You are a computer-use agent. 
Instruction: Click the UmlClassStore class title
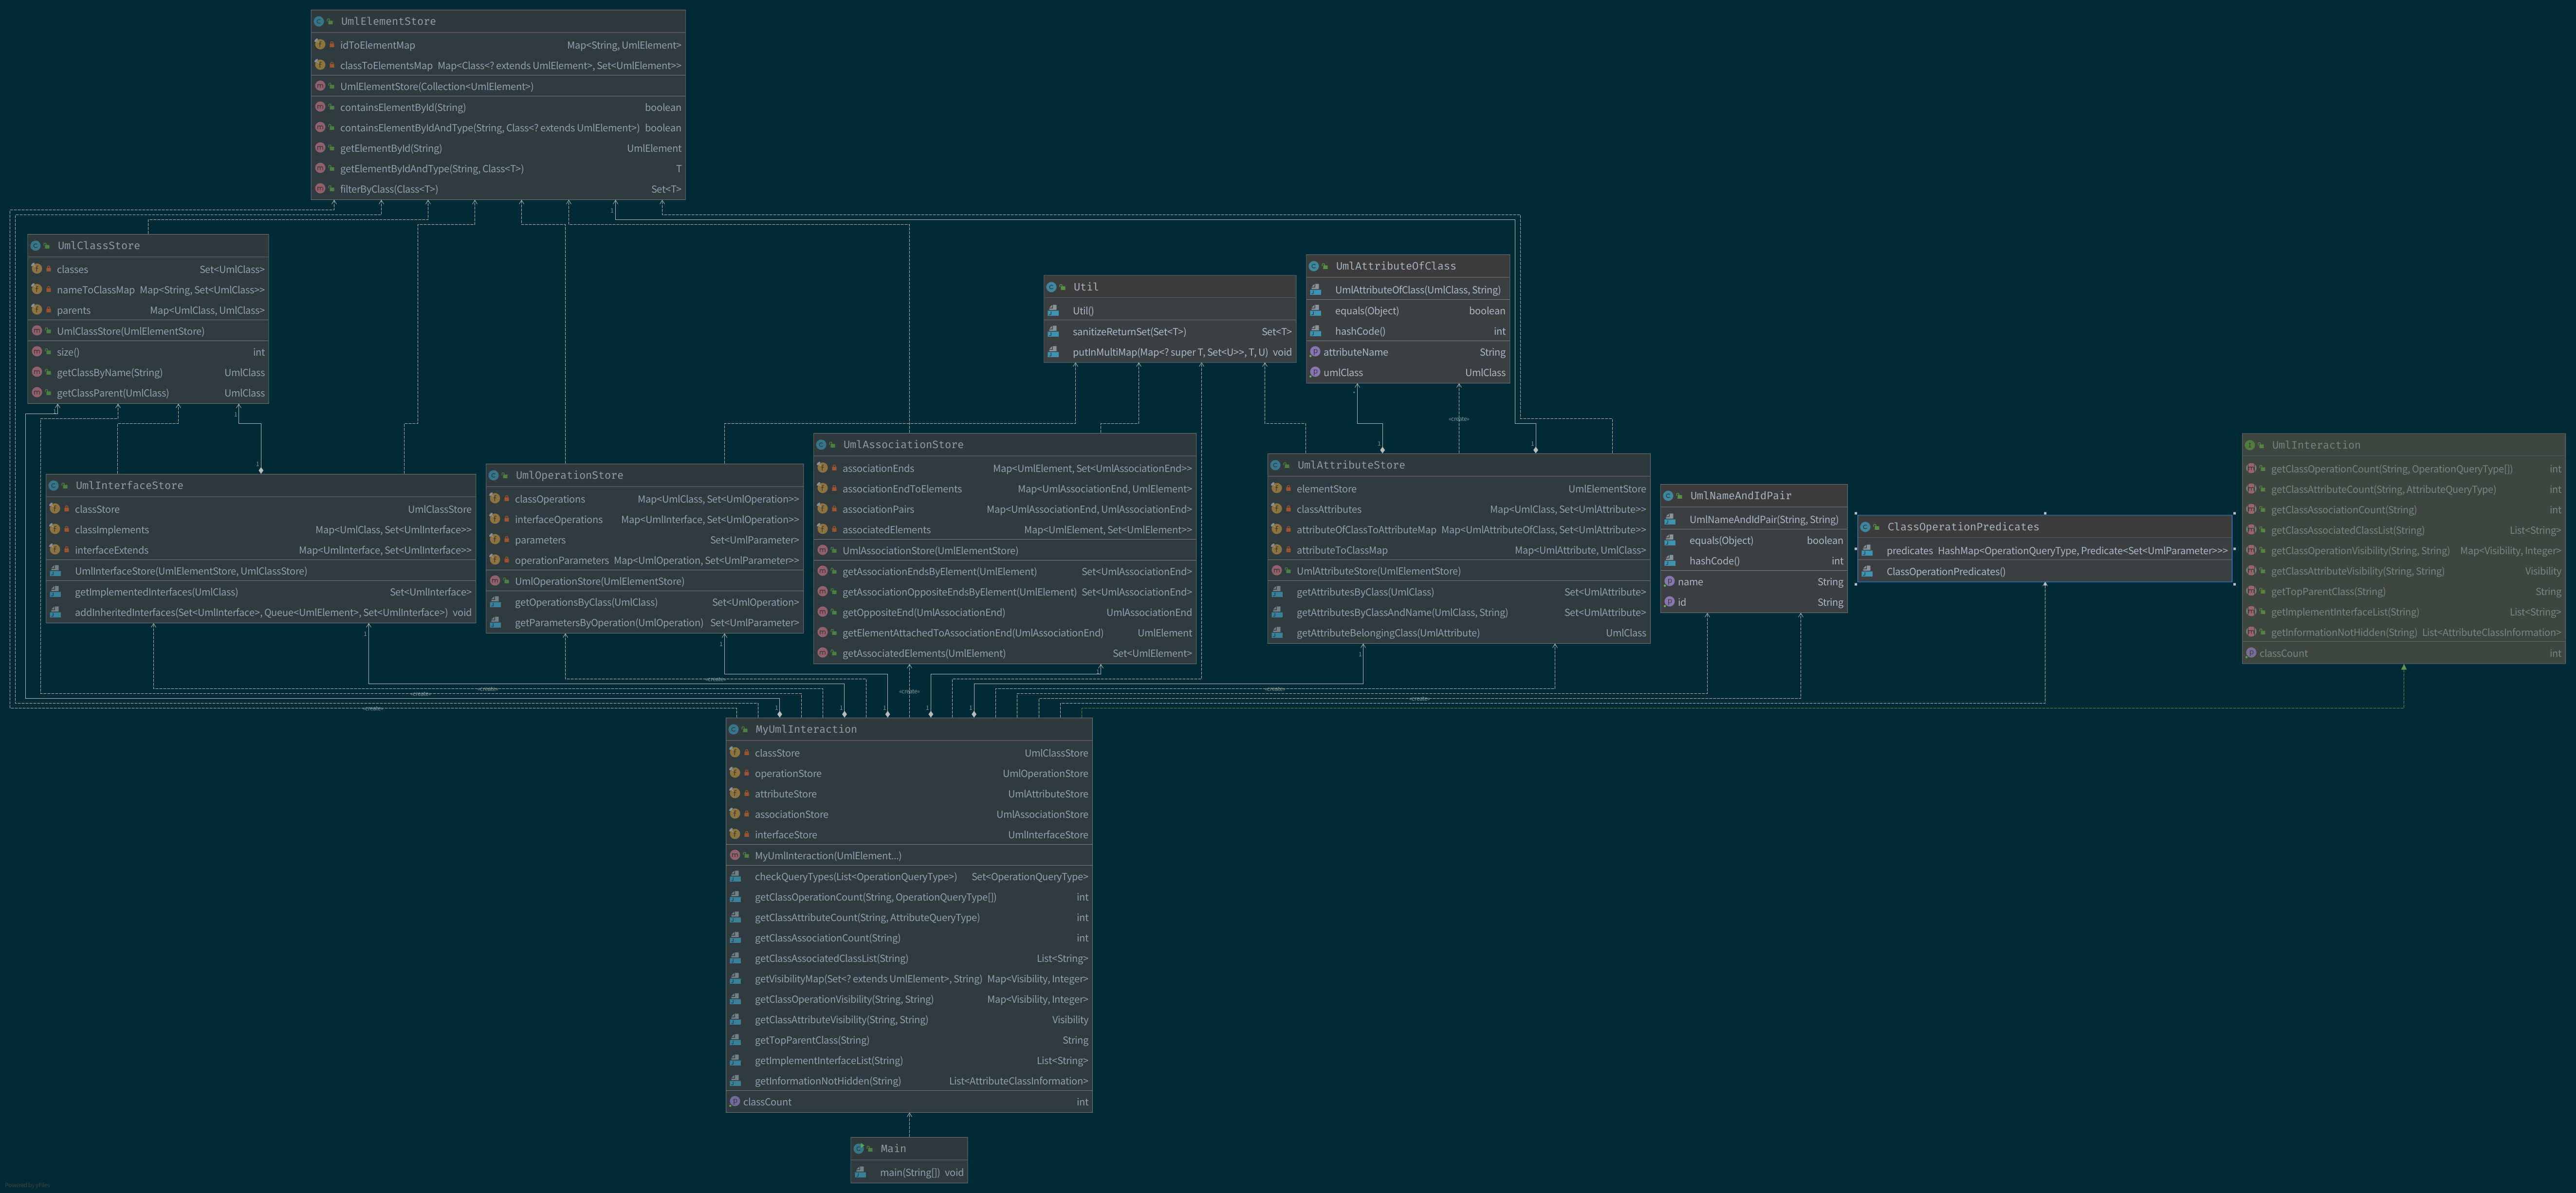pos(98,246)
